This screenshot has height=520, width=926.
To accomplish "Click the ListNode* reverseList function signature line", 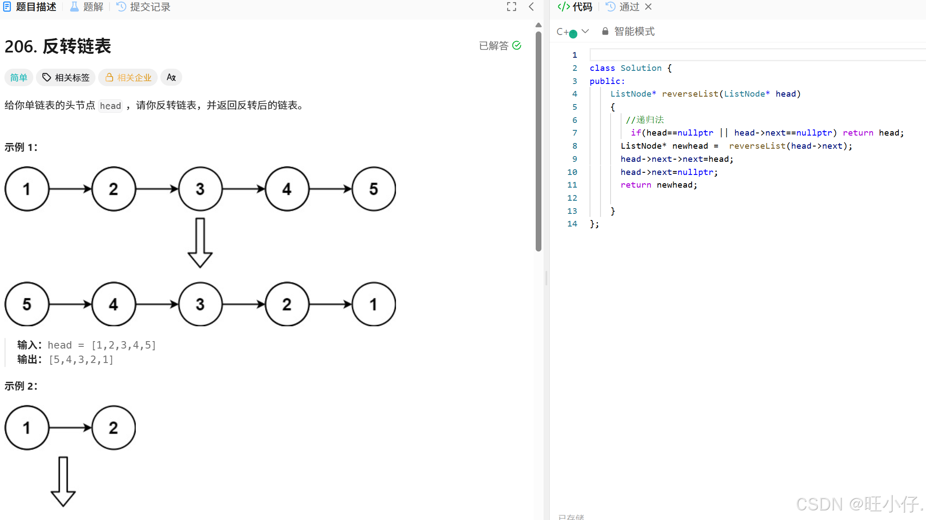I will (705, 94).
